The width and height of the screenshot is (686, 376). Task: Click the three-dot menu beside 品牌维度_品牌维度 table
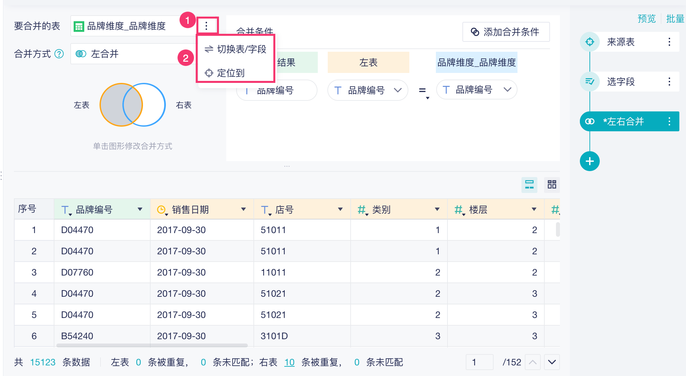click(206, 26)
